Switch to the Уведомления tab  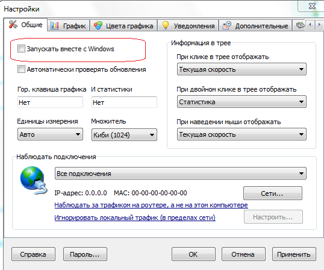coord(188,26)
